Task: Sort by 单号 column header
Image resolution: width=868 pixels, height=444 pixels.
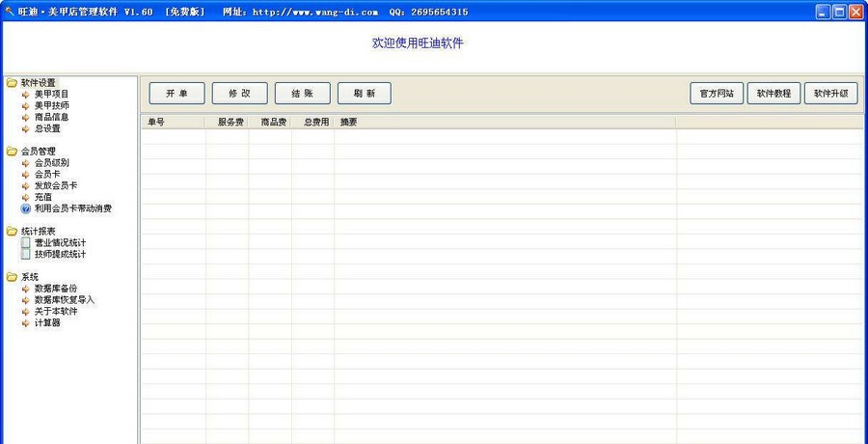Action: click(174, 123)
